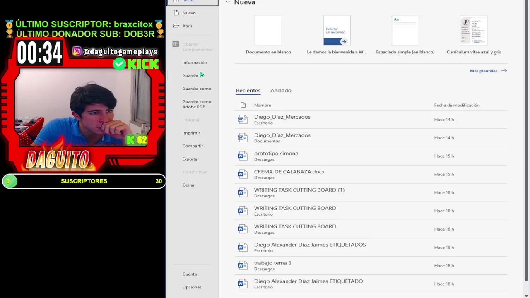Image resolution: width=530 pixels, height=298 pixels.
Task: Click the @daguitogameplays handle text
Action: pyautogui.click(x=120, y=52)
